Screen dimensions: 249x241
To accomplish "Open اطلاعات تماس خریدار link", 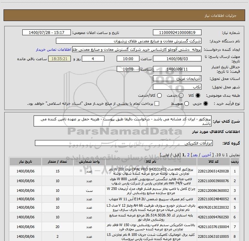I will (x=53, y=49).
